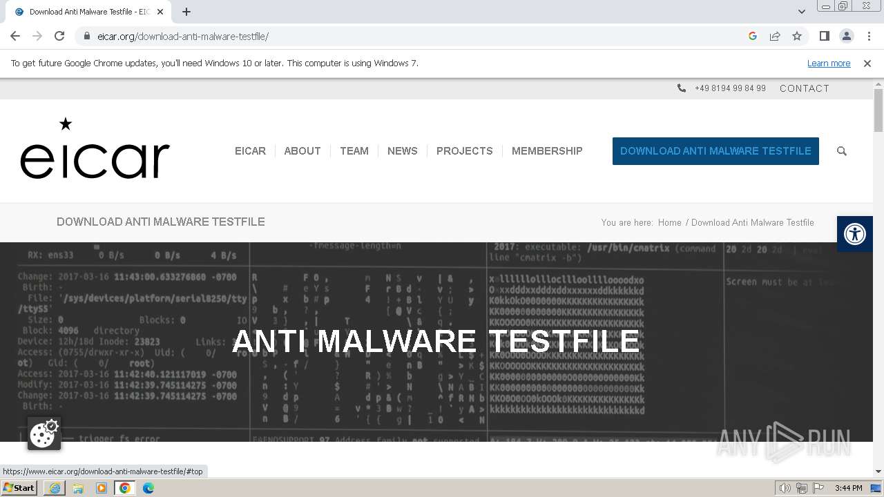Bookmark this page with the star icon

pyautogui.click(x=797, y=36)
